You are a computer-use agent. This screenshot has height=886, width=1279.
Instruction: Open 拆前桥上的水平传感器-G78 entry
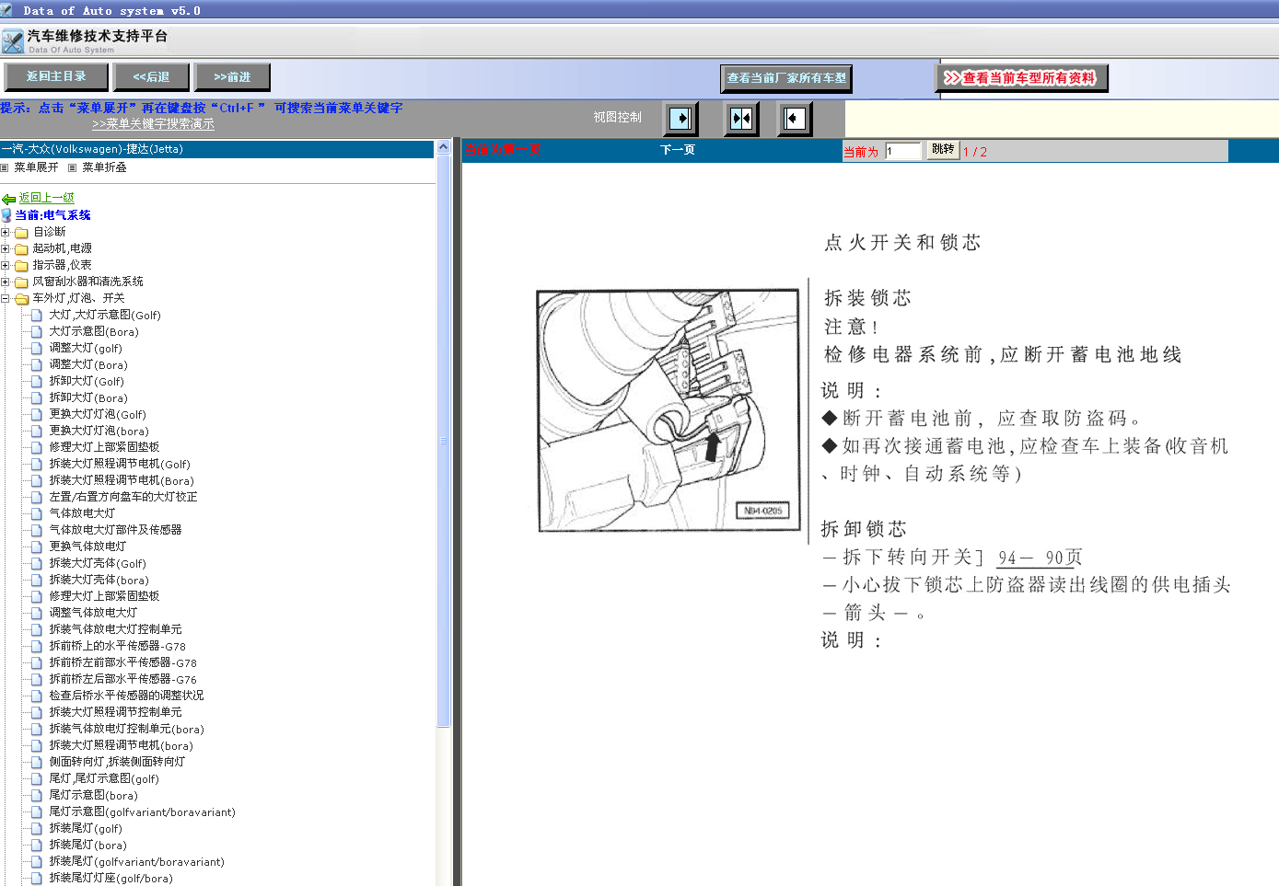[x=117, y=646]
